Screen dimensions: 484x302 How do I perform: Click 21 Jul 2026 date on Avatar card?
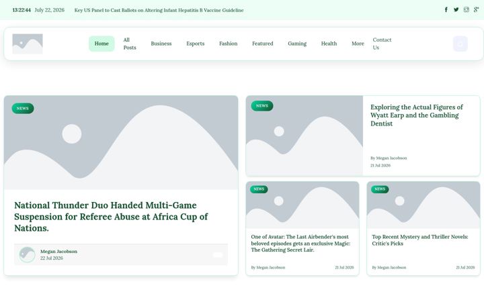click(x=344, y=268)
